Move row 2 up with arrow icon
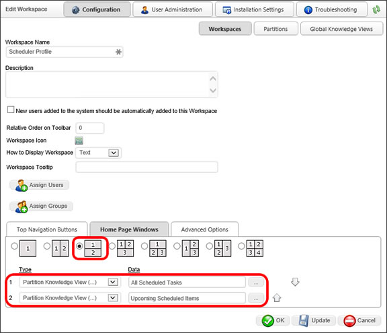Image resolution: width=387 pixels, height=333 pixels. (x=277, y=297)
